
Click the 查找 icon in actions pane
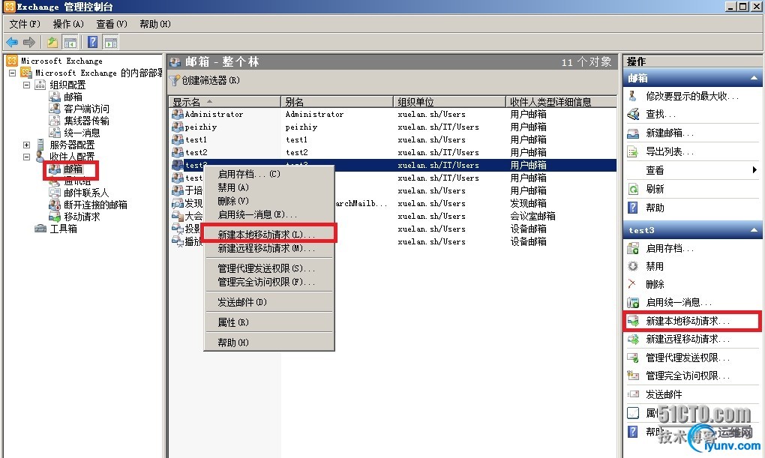tap(633, 114)
